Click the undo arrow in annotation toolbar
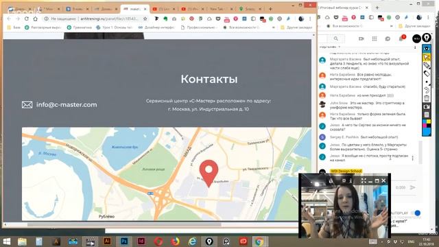This screenshot has height=247, width=439. coord(427,90)
